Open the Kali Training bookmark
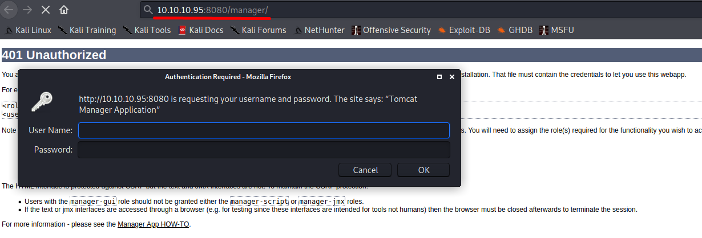The height and width of the screenshot is (238, 702). coord(87,30)
